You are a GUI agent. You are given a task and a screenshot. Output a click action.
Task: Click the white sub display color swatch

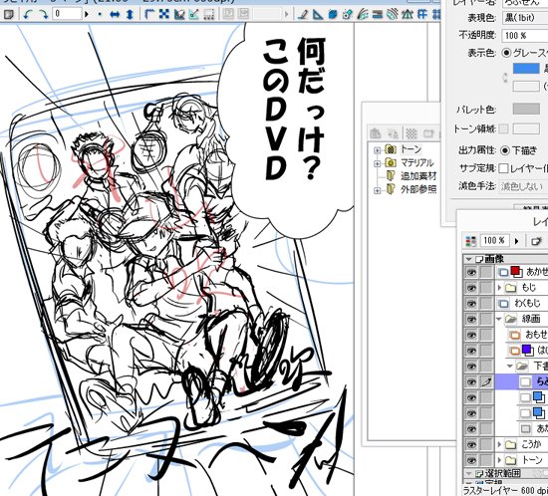[526, 86]
